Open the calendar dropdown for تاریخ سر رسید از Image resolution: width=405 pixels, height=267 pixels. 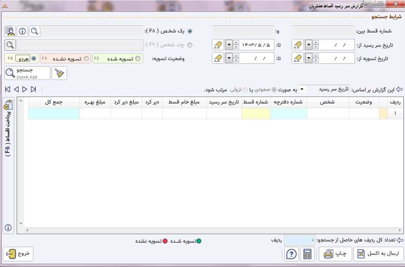[x=309, y=45]
